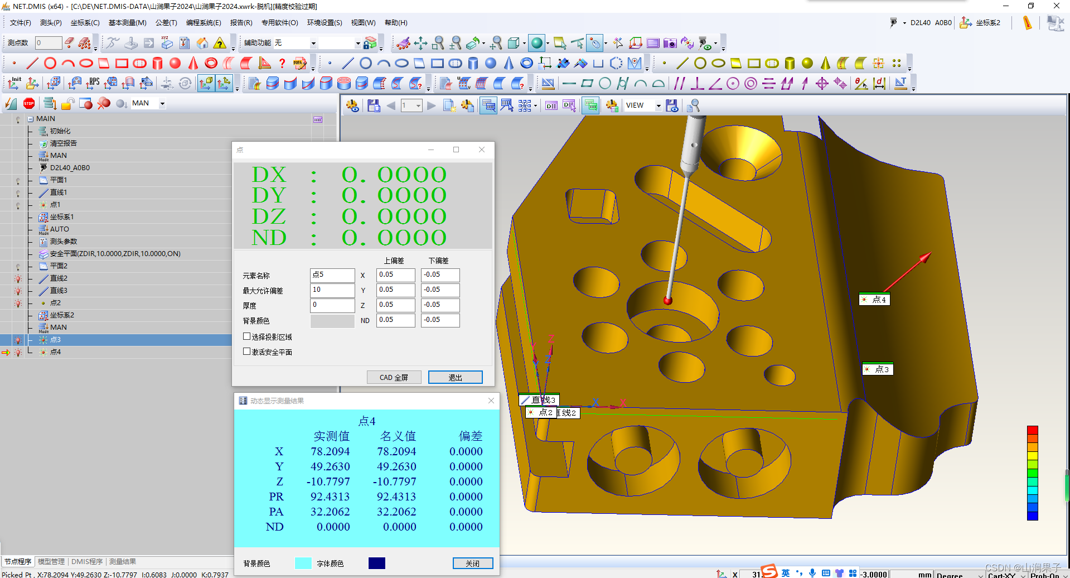This screenshot has width=1070, height=578.
Task: Click the yellow warning help icon
Action: [x=220, y=43]
